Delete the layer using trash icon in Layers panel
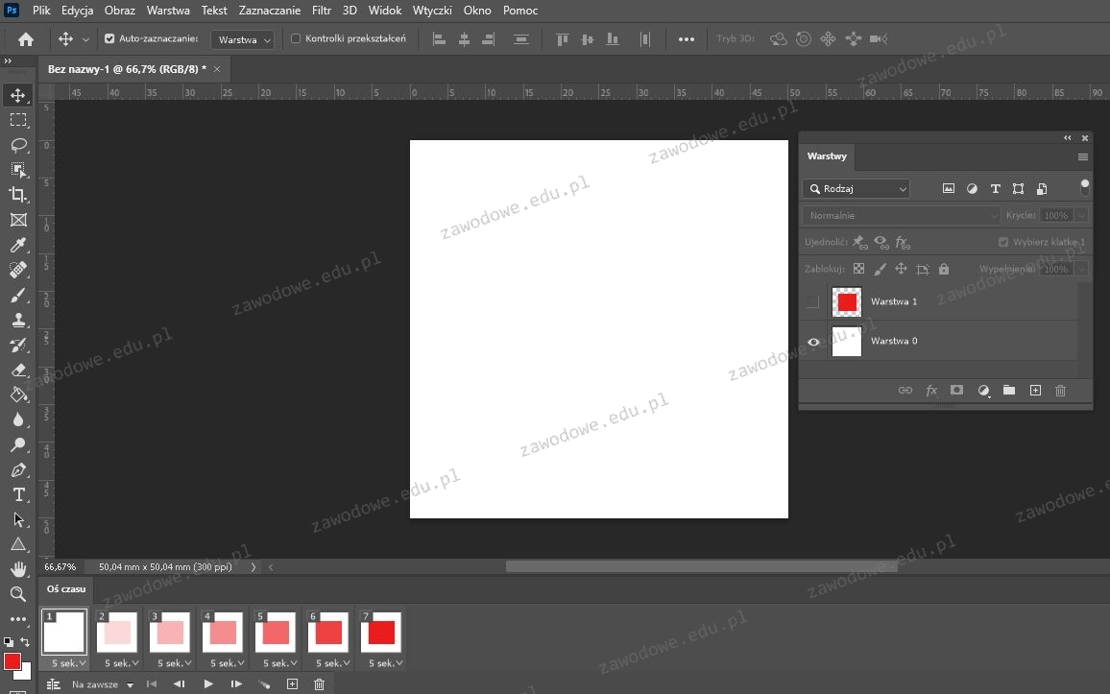This screenshot has height=694, width=1110. 1060,391
